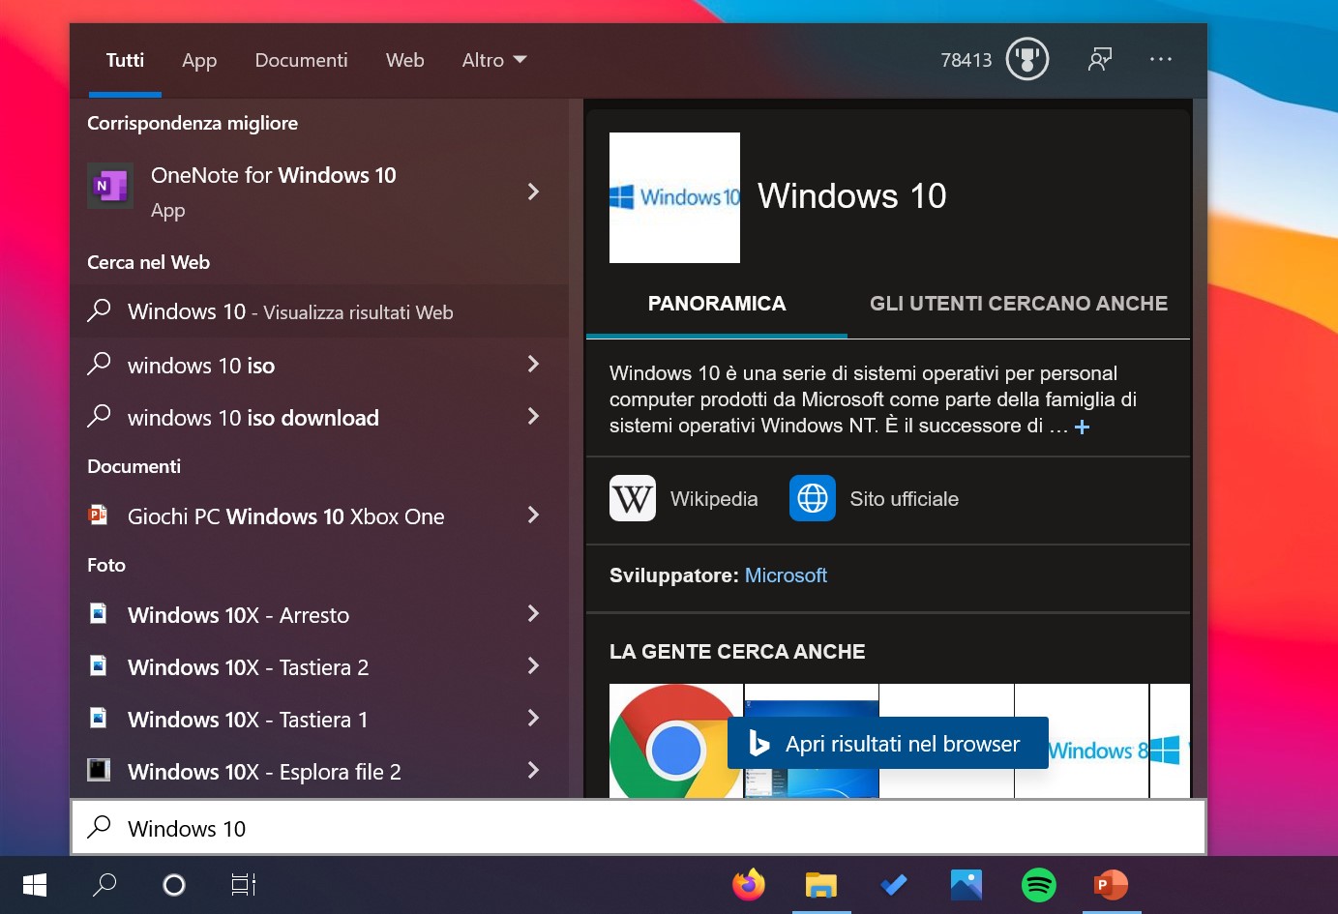
Task: Open Microsoft To Do checkmark icon
Action: 894,885
